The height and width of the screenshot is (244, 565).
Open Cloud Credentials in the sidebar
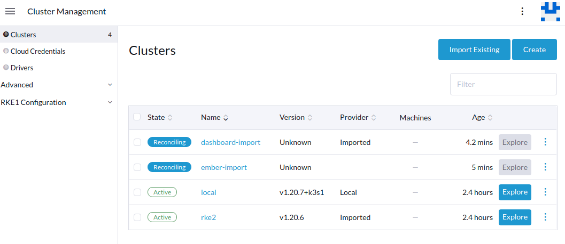pos(59,51)
